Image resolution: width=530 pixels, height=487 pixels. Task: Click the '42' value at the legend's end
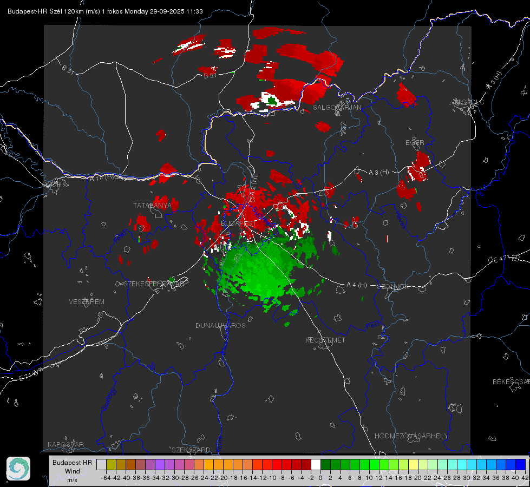tap(525, 478)
